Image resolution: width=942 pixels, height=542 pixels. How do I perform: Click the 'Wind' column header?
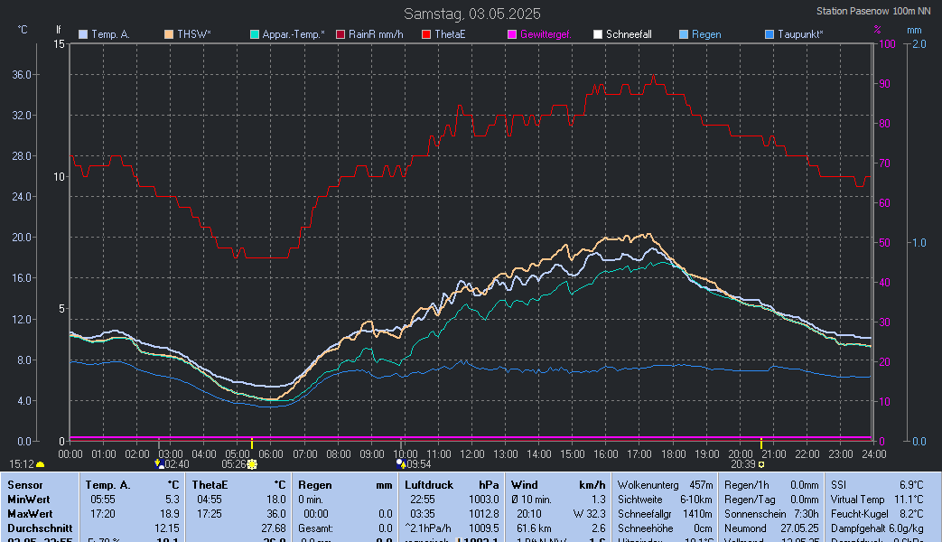[x=525, y=485]
